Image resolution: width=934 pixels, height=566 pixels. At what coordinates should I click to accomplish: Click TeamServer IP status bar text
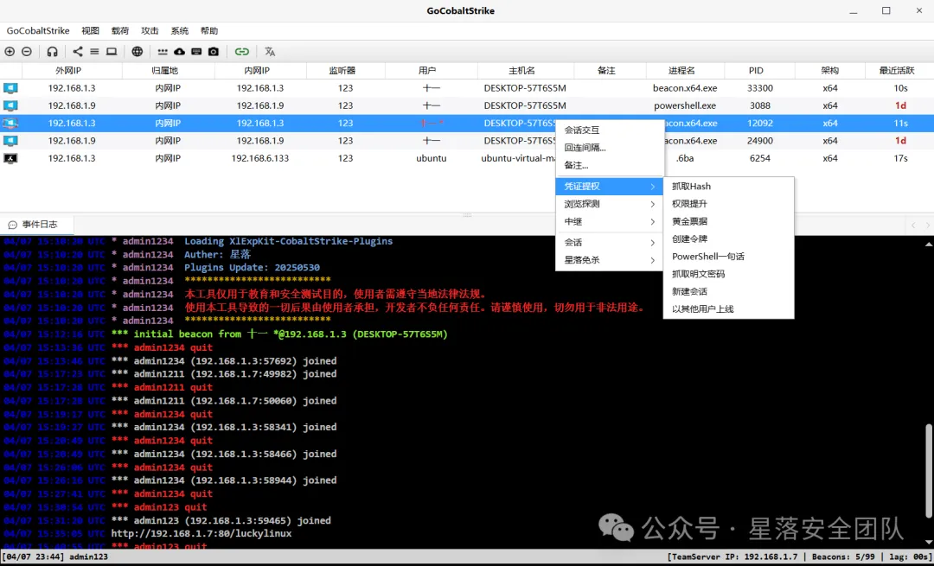coord(732,557)
